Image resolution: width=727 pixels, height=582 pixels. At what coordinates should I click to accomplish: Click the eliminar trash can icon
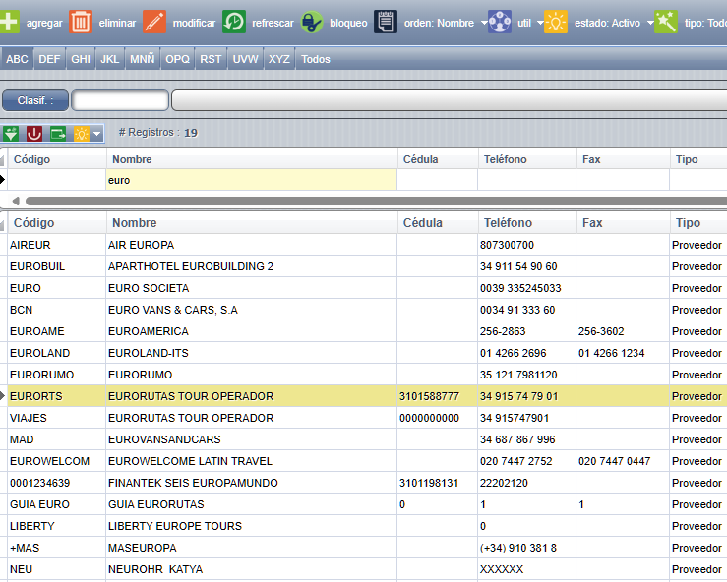[81, 22]
